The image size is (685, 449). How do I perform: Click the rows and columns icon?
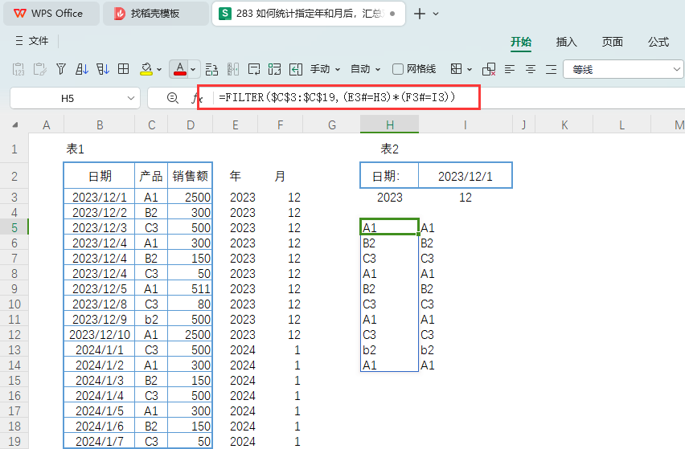click(212, 69)
